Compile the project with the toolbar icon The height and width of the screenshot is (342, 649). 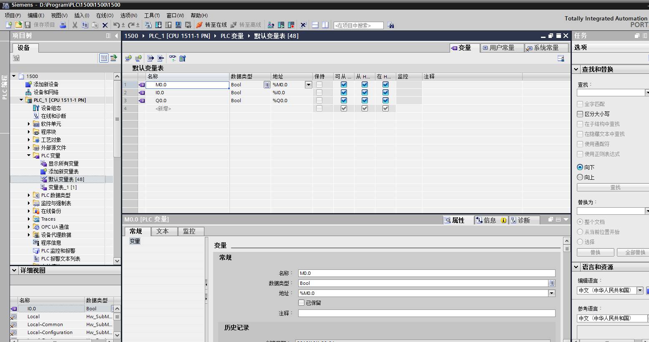[x=148, y=25]
